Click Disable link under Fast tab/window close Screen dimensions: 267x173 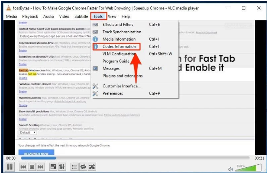23,78
